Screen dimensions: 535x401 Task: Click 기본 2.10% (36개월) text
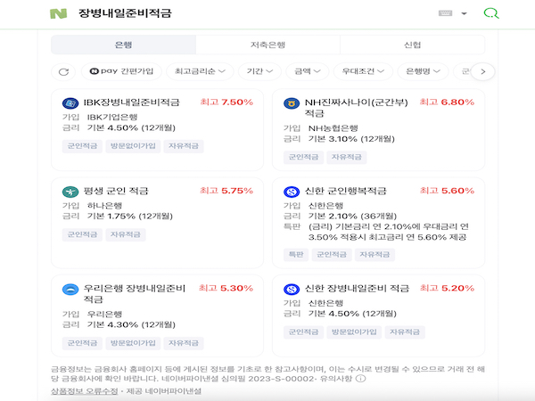click(x=352, y=217)
